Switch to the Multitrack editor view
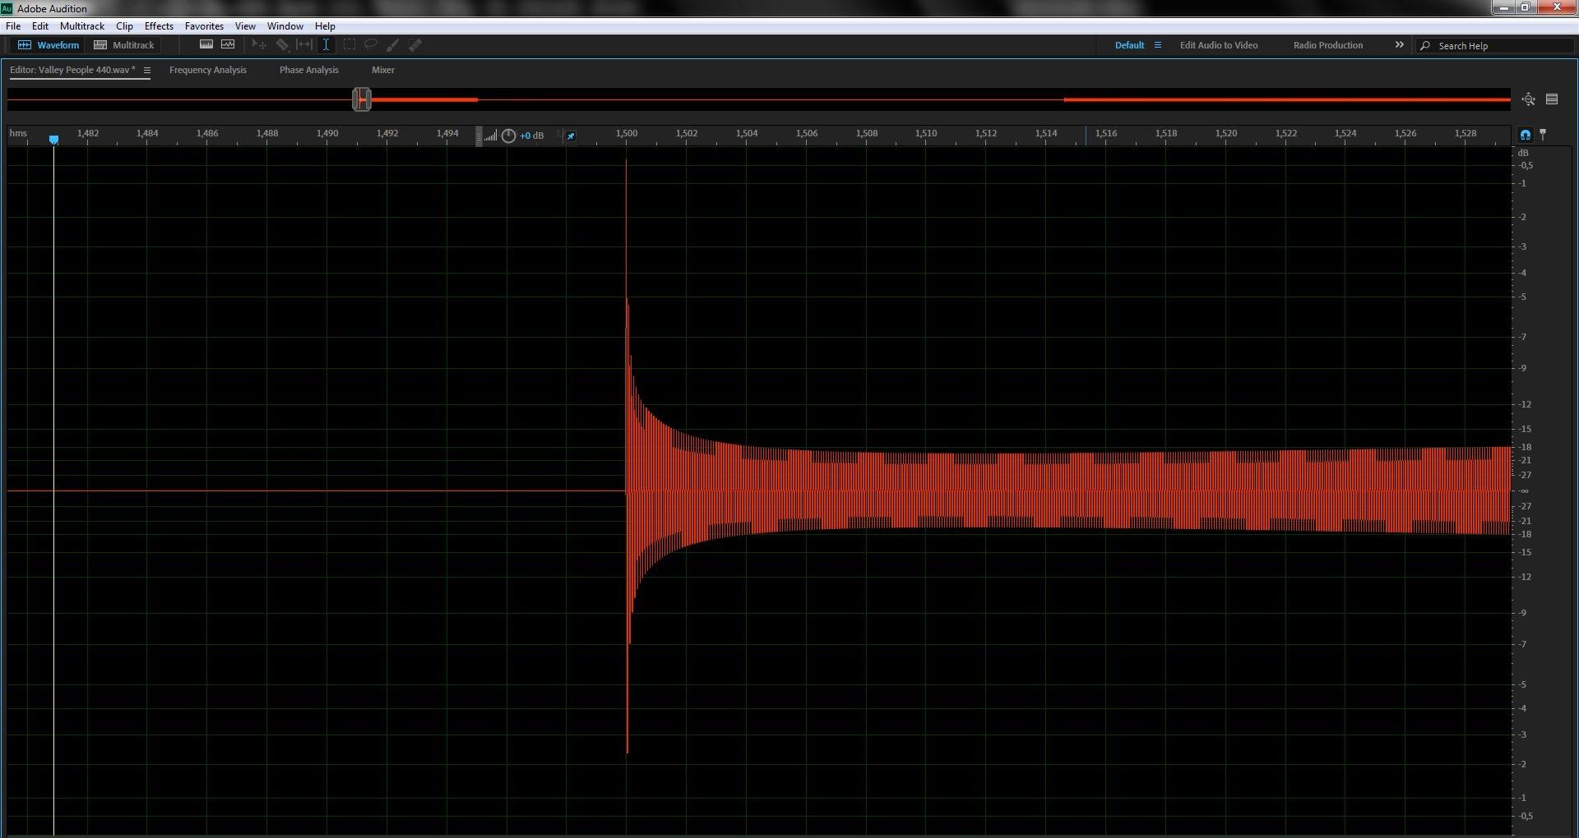 click(x=124, y=45)
